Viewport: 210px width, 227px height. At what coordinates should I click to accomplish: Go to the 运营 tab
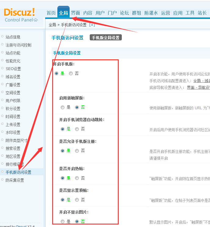[165, 13]
